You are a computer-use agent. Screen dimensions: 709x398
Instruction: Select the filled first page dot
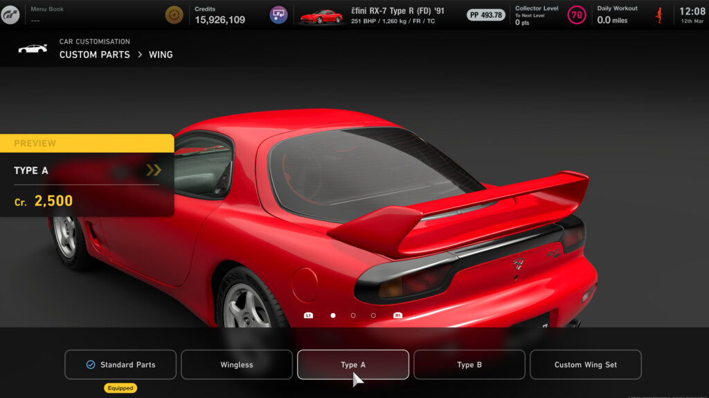[x=332, y=316]
